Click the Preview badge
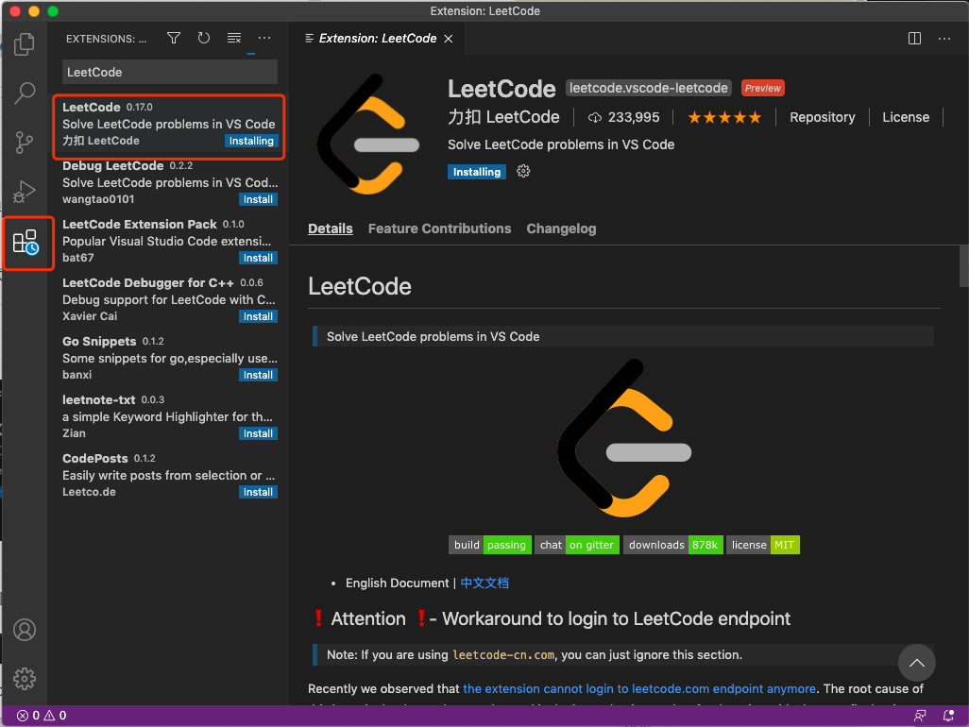The width and height of the screenshot is (969, 727). coord(762,89)
